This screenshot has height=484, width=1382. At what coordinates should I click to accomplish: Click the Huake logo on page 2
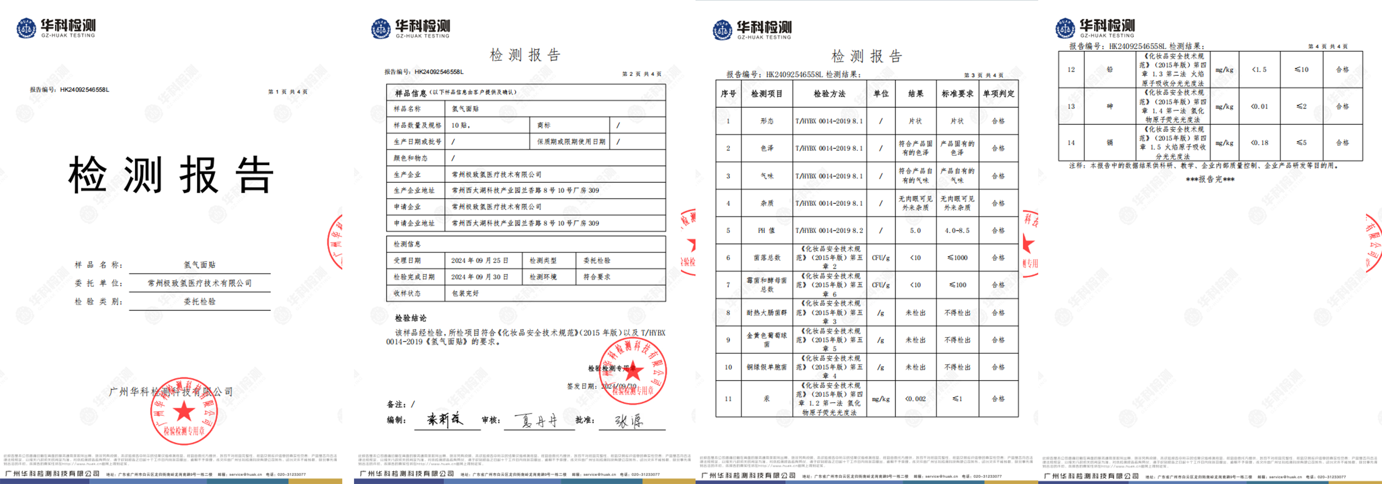(410, 28)
